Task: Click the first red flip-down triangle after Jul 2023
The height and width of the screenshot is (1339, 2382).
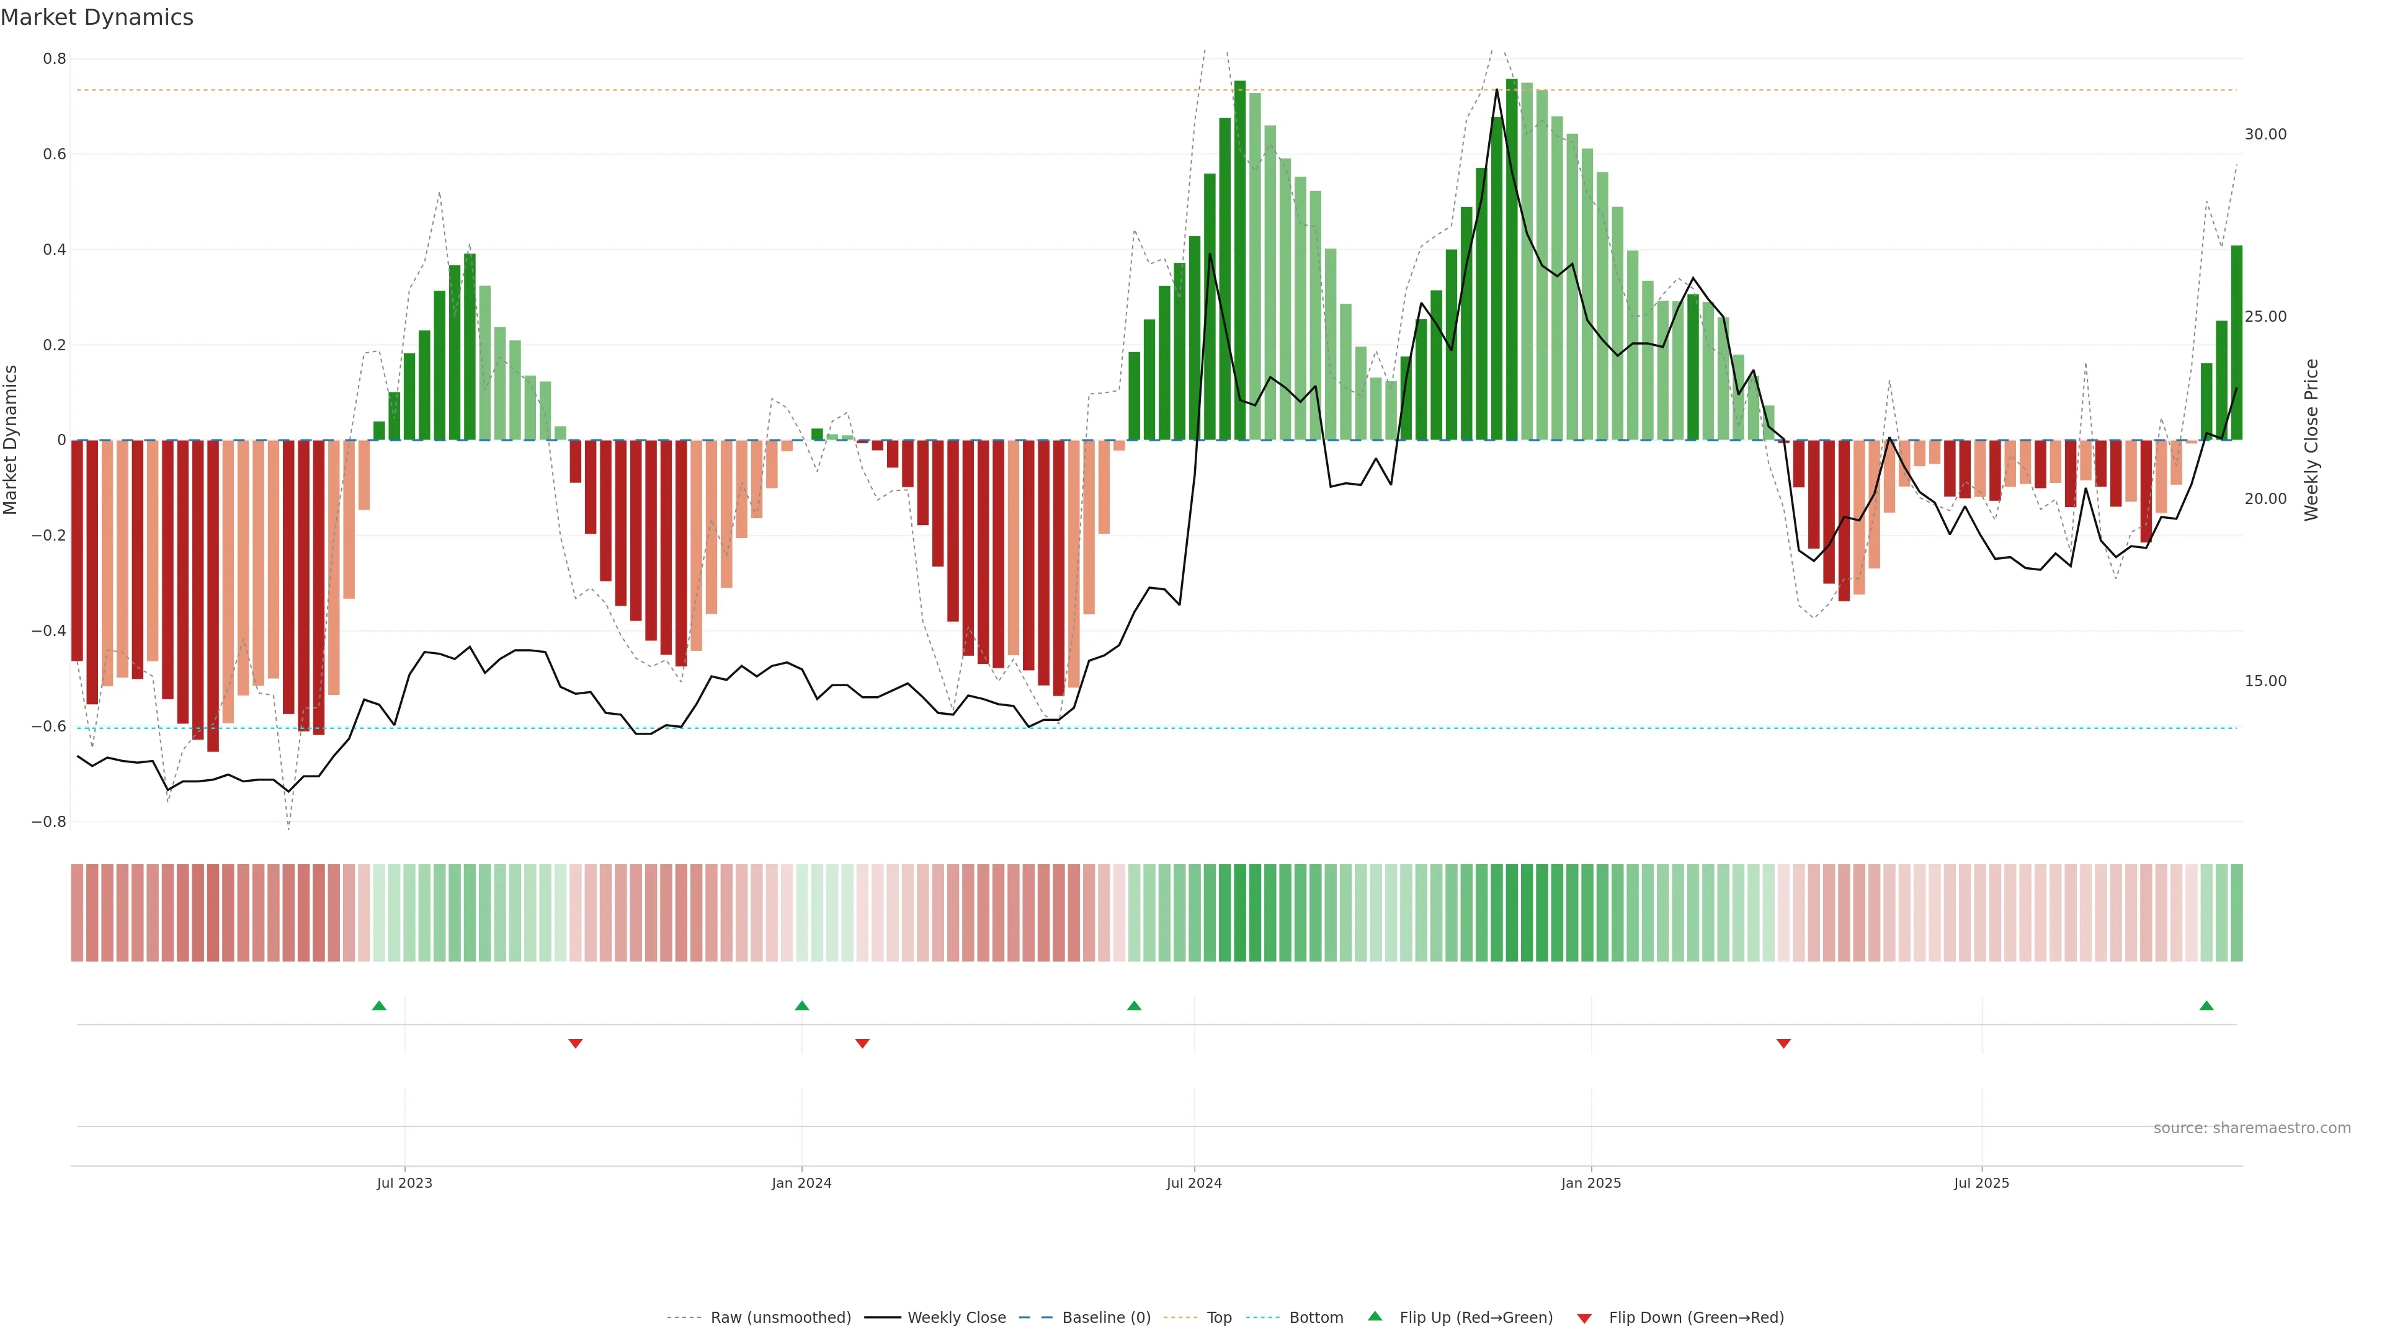Action: pyautogui.click(x=575, y=1043)
